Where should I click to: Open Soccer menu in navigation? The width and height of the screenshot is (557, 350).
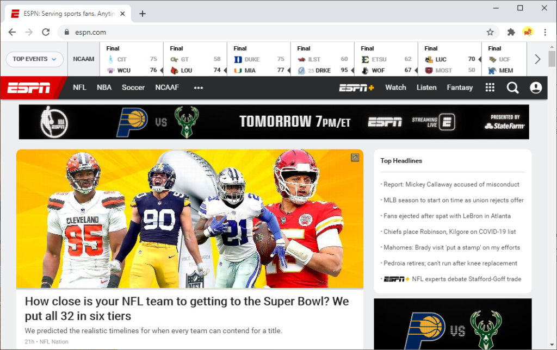133,87
